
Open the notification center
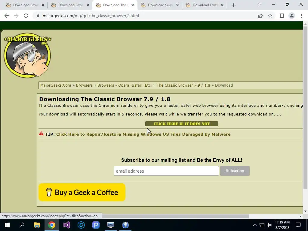[298, 225]
